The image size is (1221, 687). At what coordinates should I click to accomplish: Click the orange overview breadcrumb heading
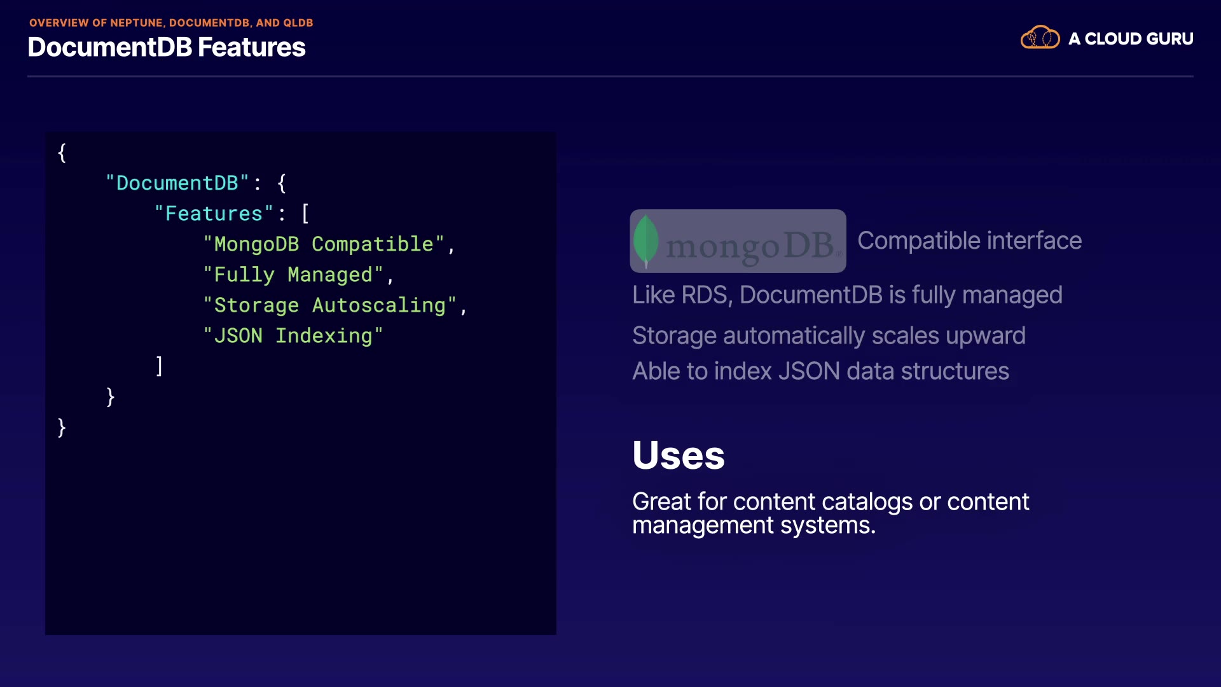171,23
